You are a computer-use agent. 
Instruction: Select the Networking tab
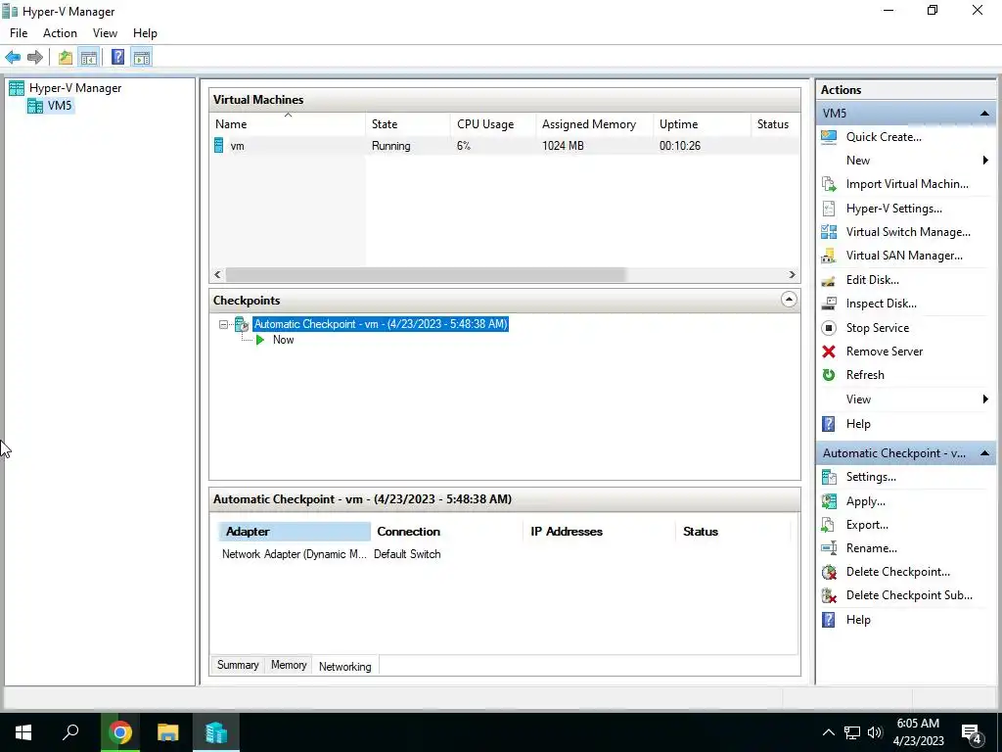(345, 666)
